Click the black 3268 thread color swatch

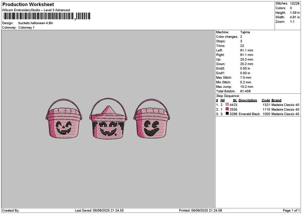click(227, 114)
